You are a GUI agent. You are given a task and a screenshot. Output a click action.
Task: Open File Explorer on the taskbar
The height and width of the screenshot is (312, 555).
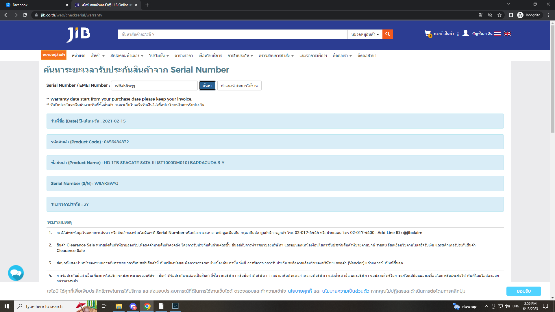[119, 306]
